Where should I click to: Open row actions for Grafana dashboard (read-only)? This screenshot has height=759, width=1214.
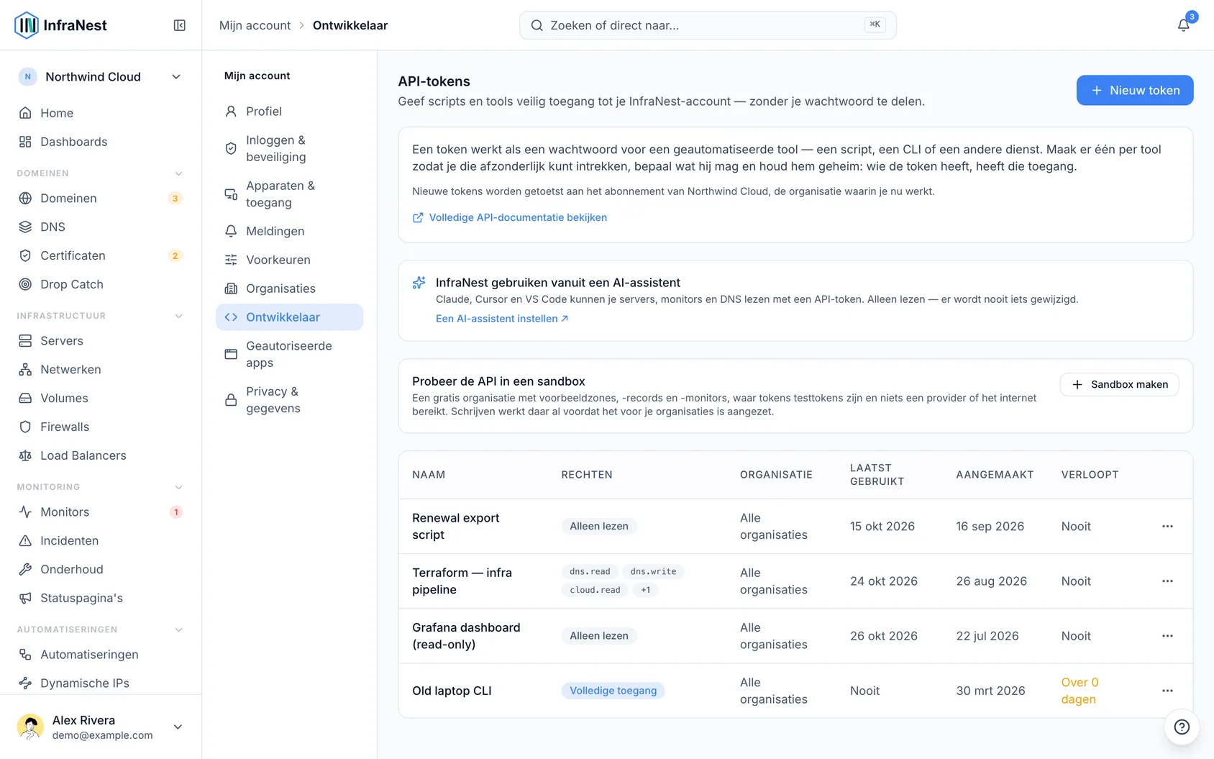pos(1167,636)
